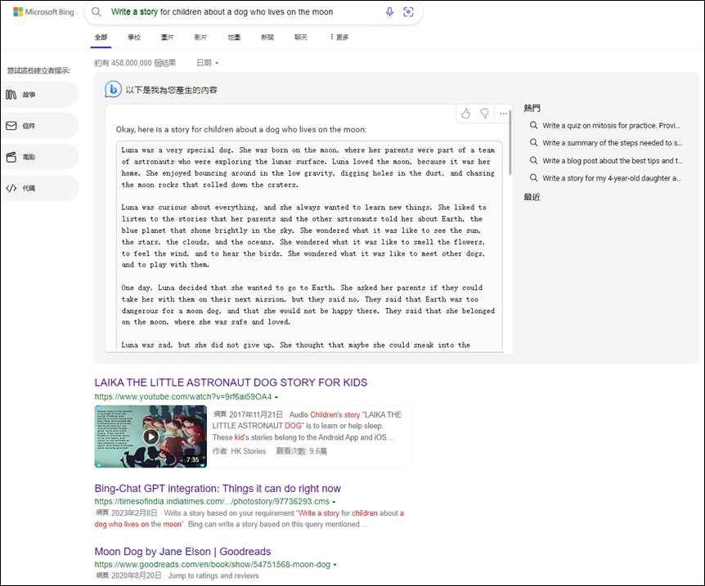Switch to the 地圖 tab
Viewport: 705px width, 586px height.
(x=234, y=38)
